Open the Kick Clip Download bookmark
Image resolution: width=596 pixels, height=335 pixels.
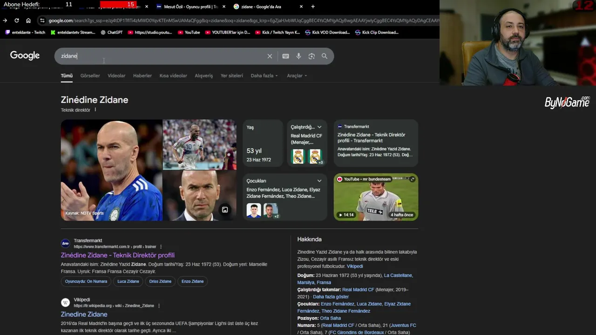click(377, 33)
